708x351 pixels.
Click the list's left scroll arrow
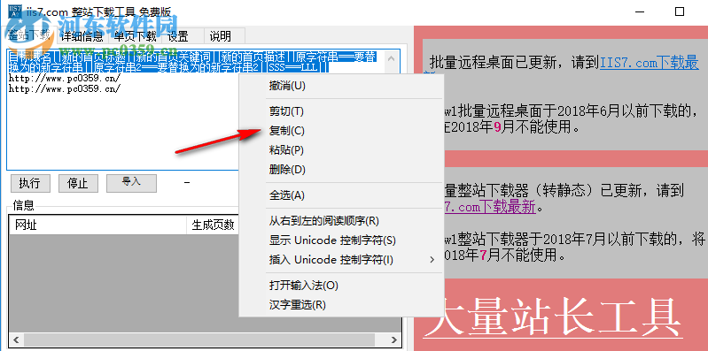16,340
